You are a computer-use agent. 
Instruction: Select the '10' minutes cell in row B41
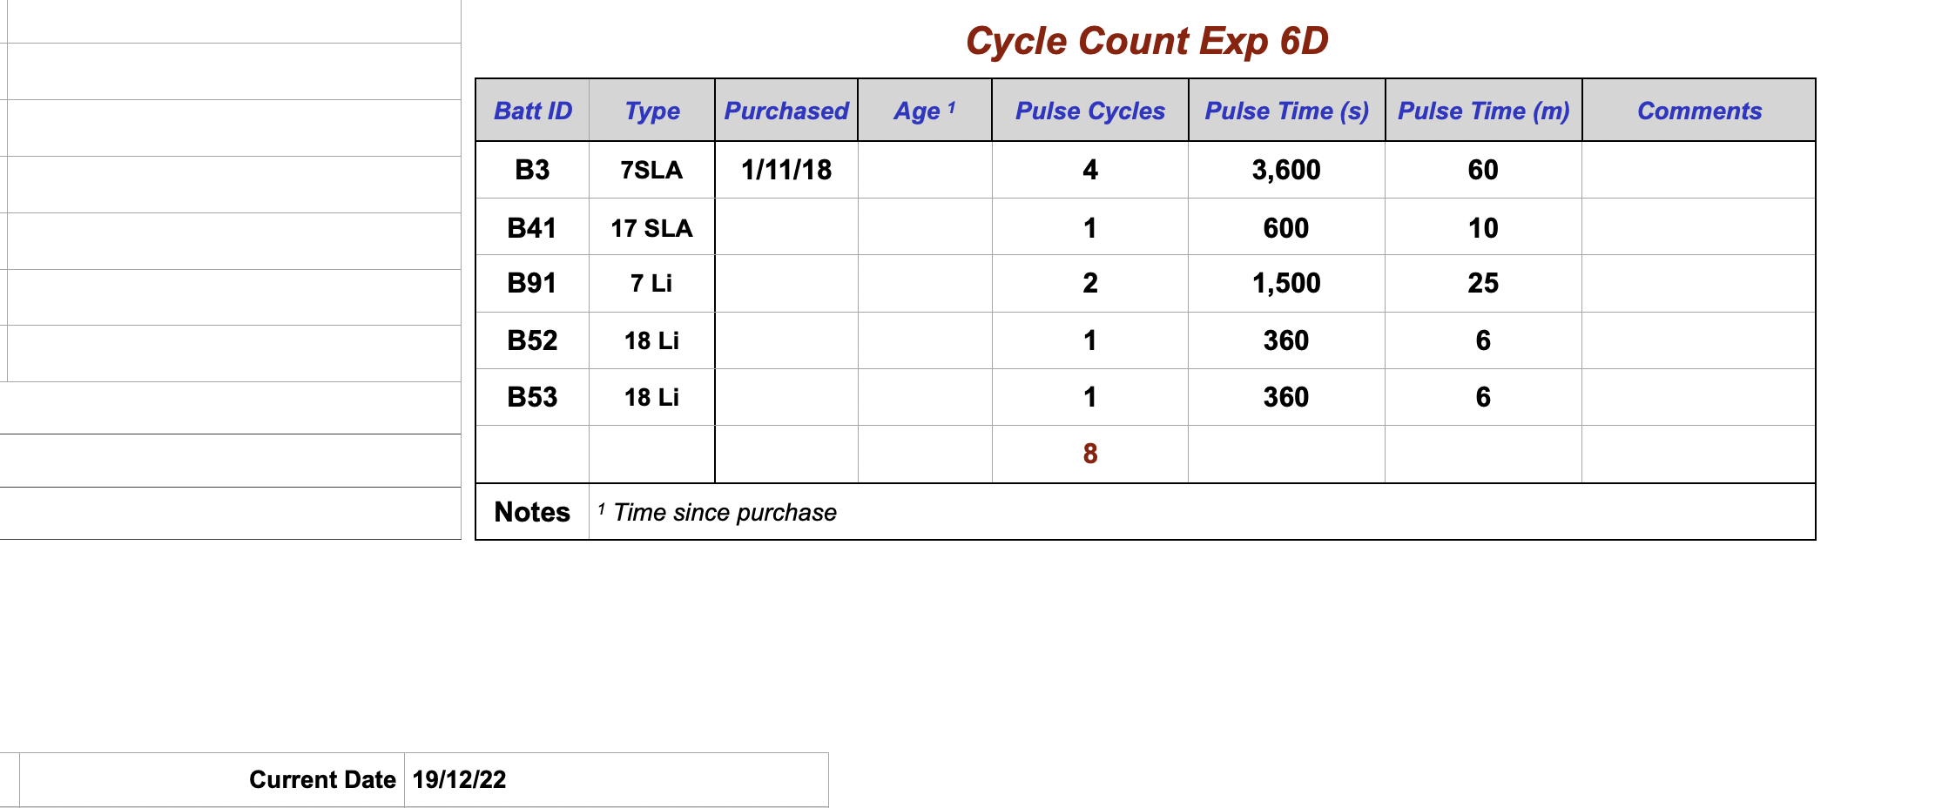pyautogui.click(x=1484, y=227)
